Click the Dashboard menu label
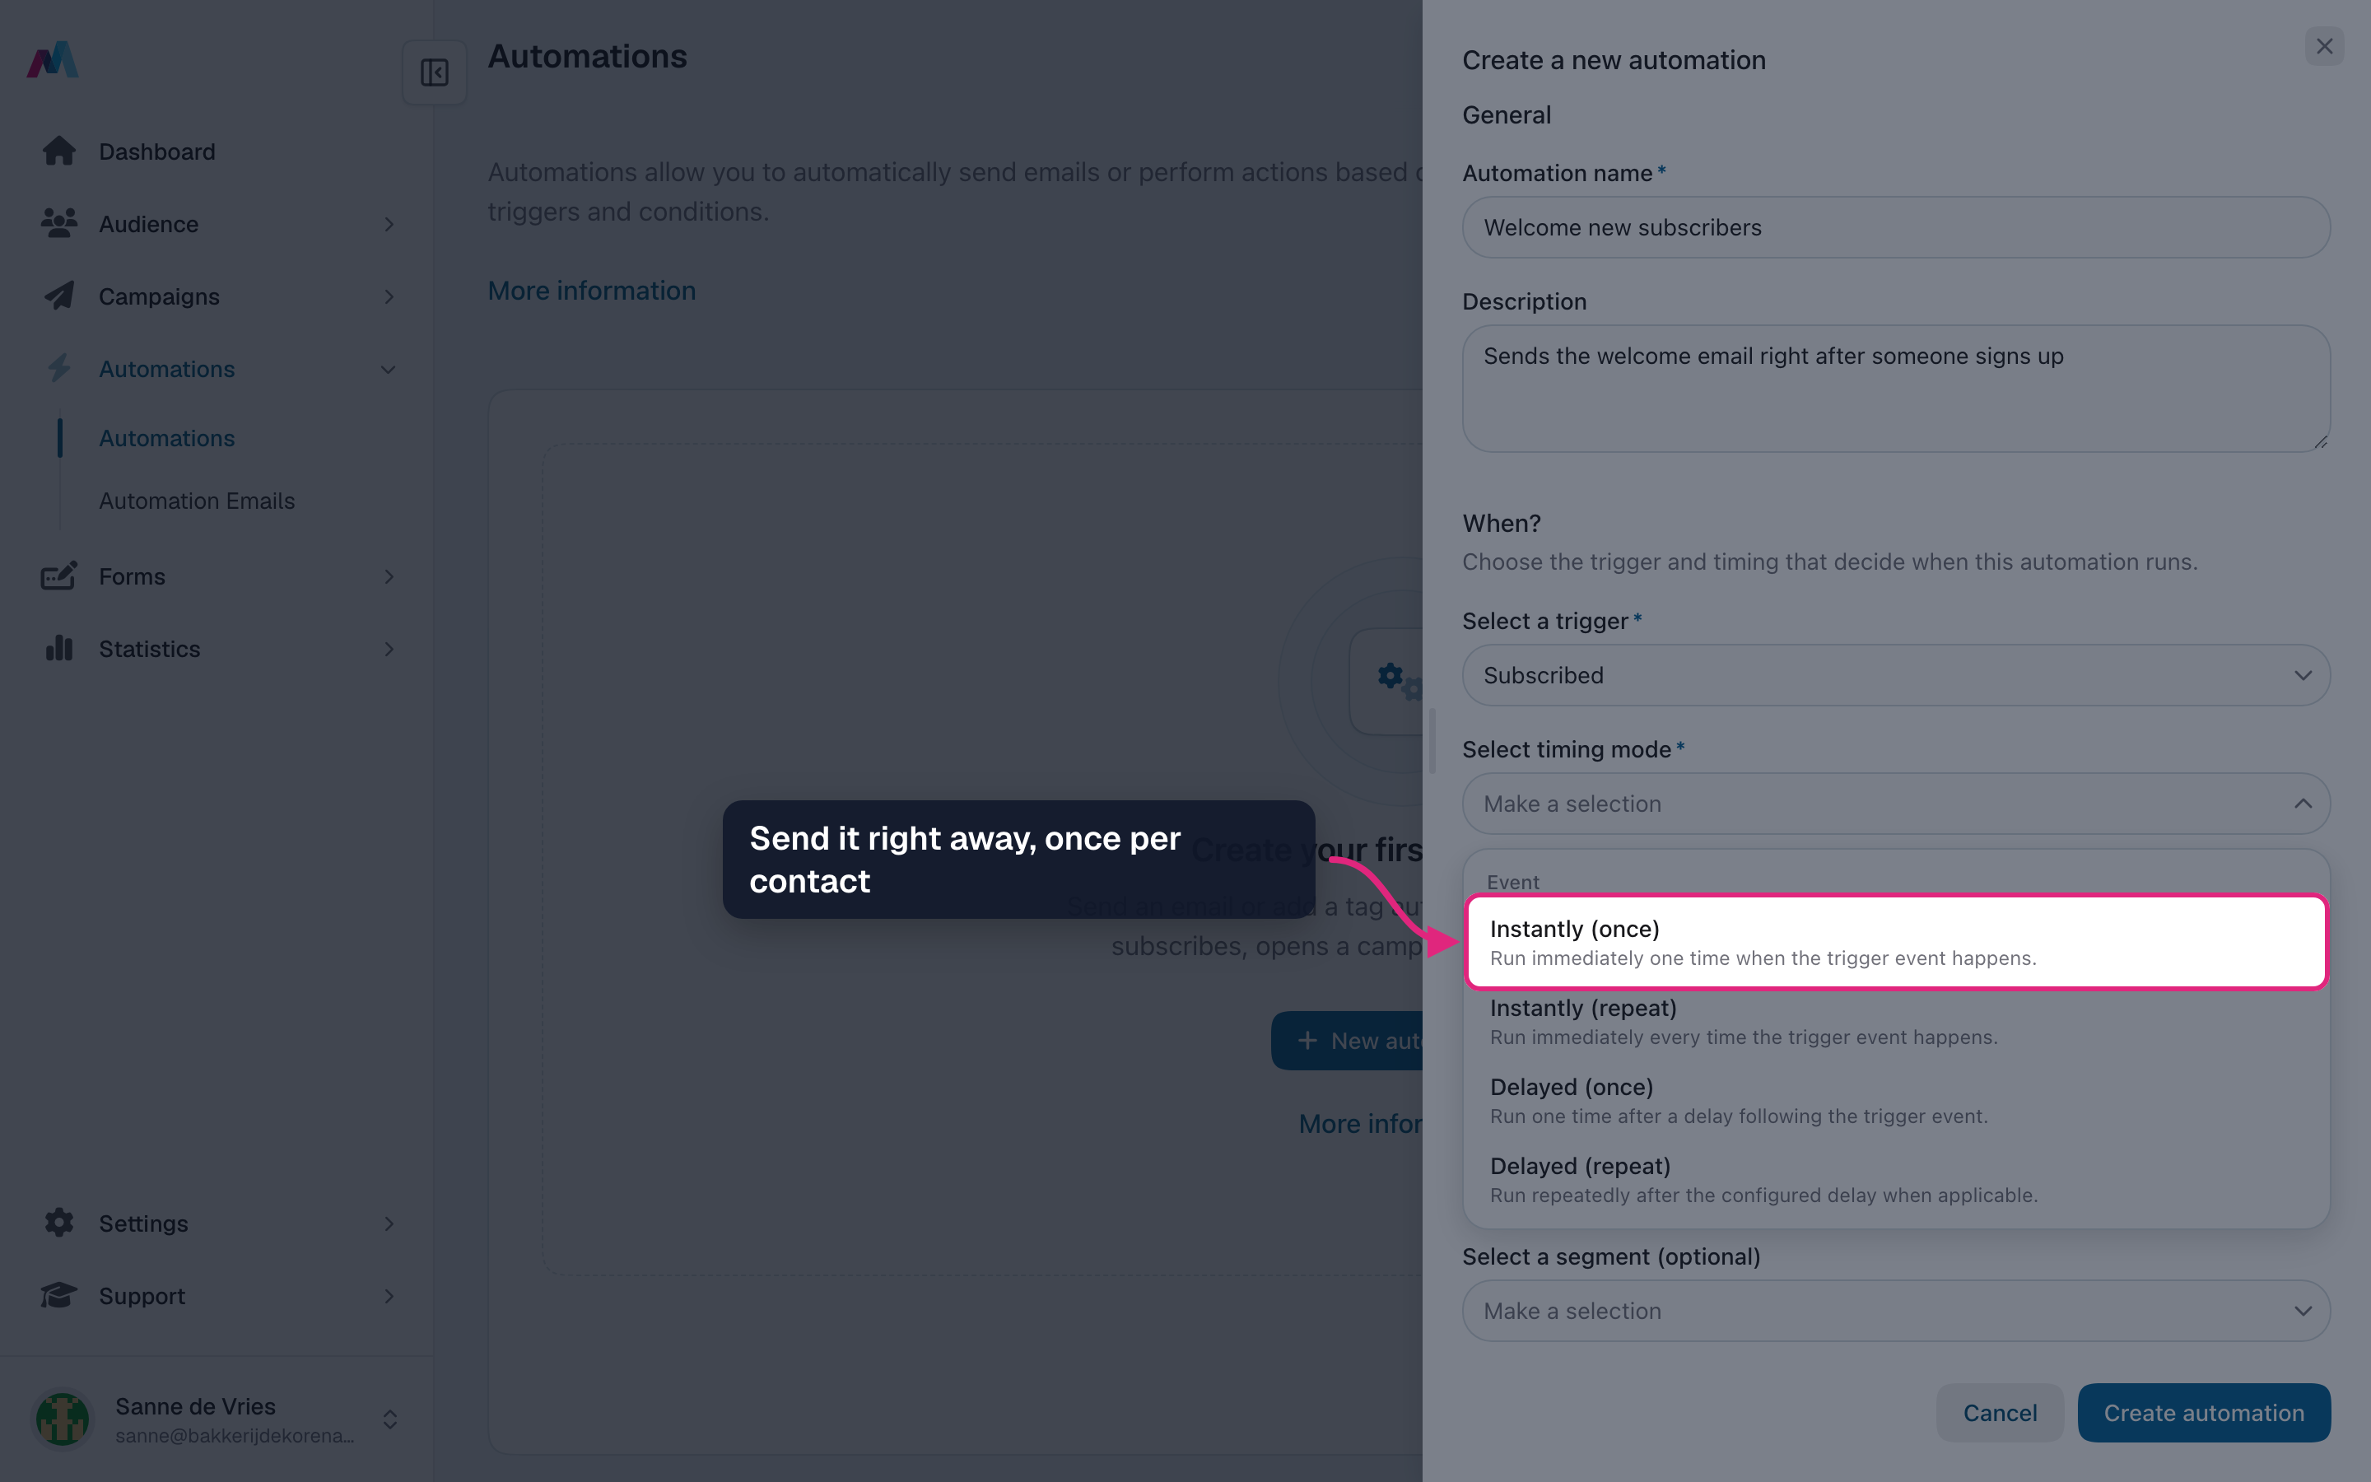The width and height of the screenshot is (2371, 1482). click(156, 152)
